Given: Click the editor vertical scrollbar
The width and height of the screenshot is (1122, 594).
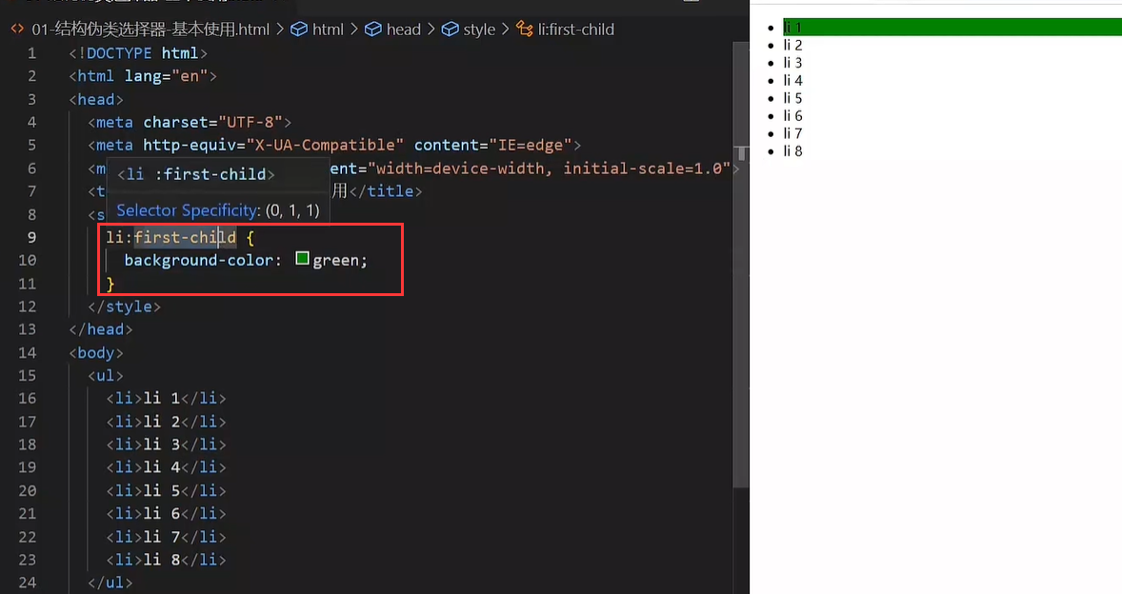Looking at the screenshot, I should click(x=740, y=286).
